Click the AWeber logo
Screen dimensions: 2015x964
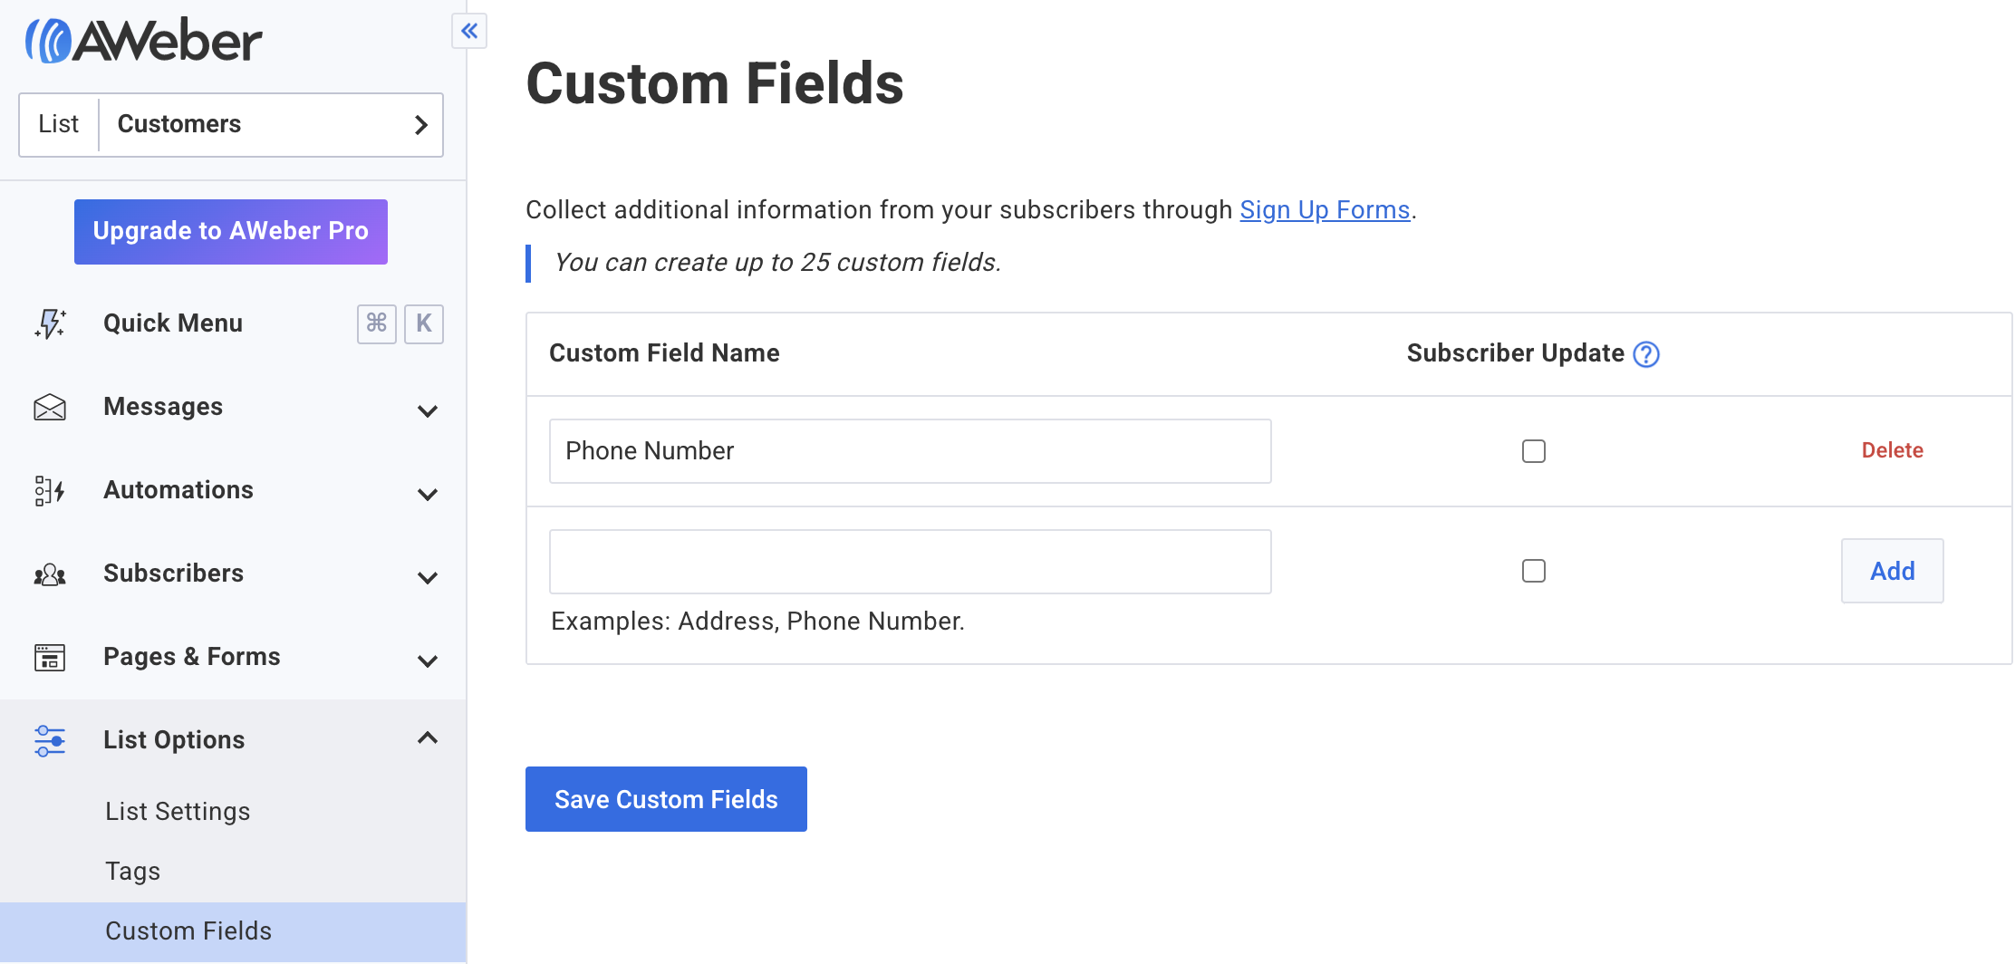tap(140, 38)
